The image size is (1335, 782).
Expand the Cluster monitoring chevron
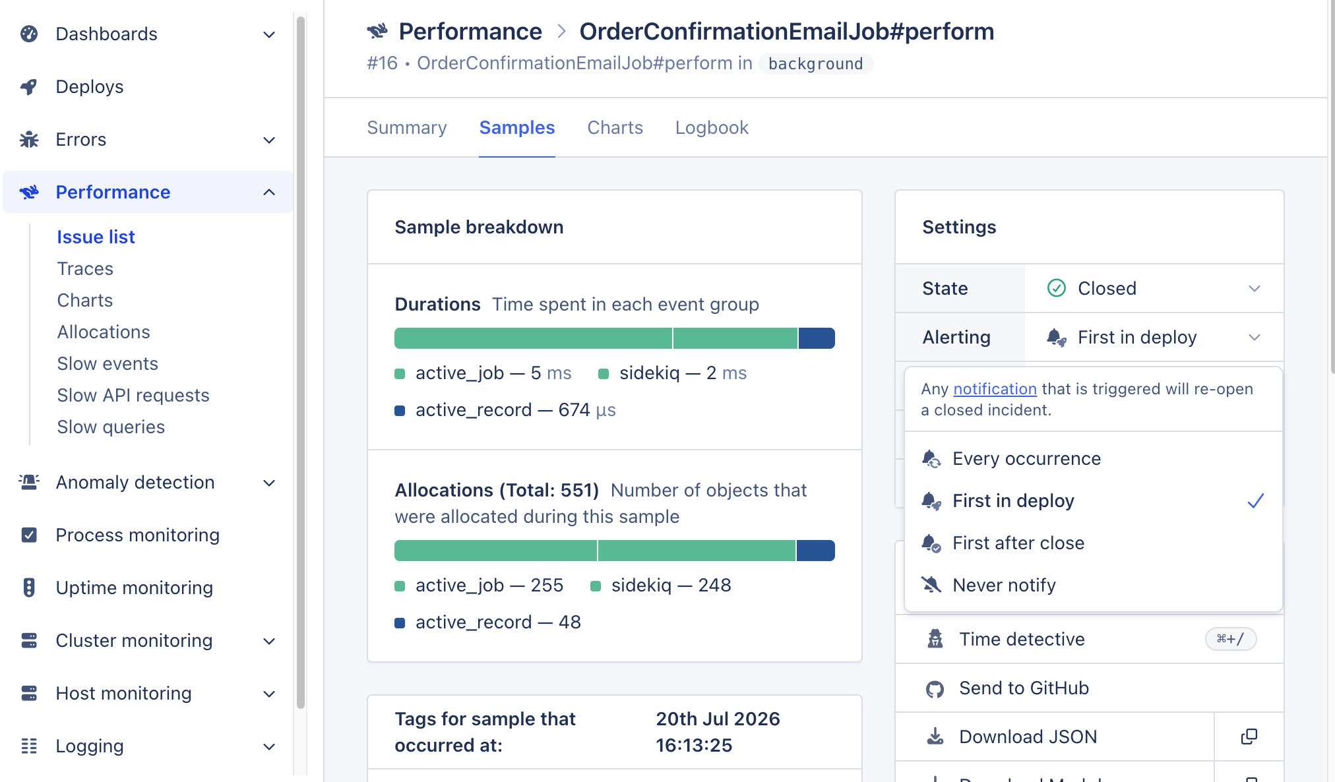269,641
